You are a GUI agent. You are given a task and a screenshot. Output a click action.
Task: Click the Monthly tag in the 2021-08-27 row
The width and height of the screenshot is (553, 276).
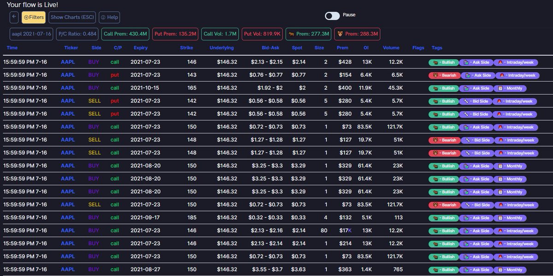coord(510,270)
